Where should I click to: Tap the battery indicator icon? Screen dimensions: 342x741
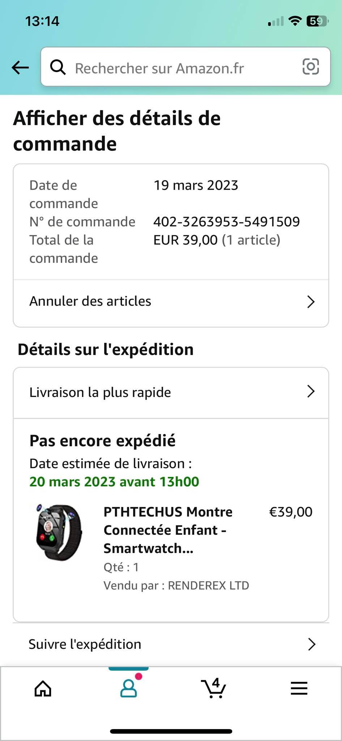317,21
